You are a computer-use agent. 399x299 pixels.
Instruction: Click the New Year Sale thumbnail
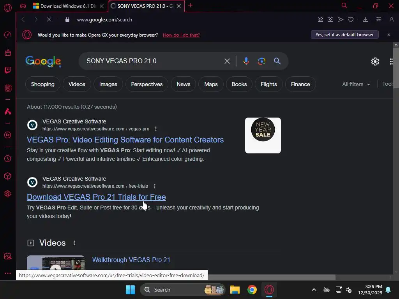click(263, 135)
